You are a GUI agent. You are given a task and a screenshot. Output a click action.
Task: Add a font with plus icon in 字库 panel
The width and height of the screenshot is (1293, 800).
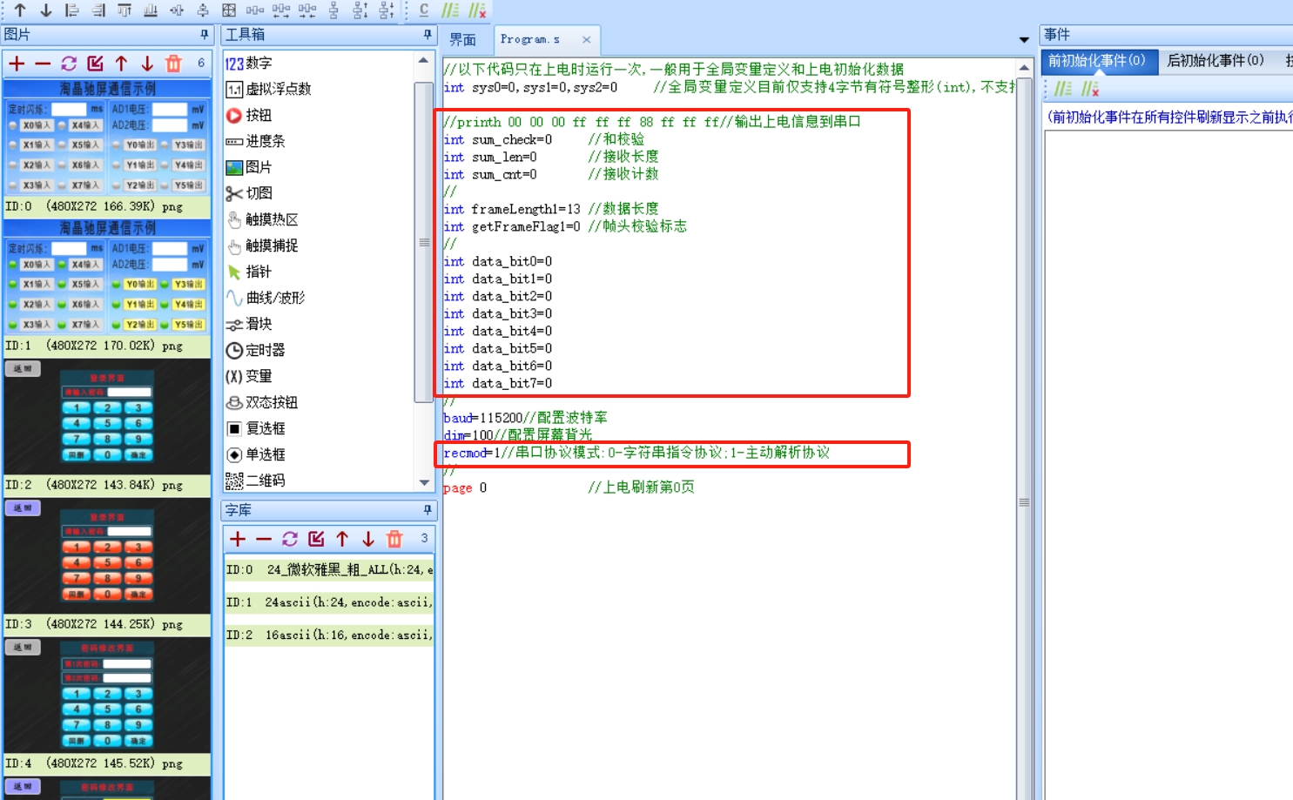coord(238,539)
